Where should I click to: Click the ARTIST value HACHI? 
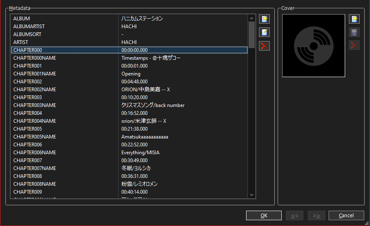[x=129, y=42]
